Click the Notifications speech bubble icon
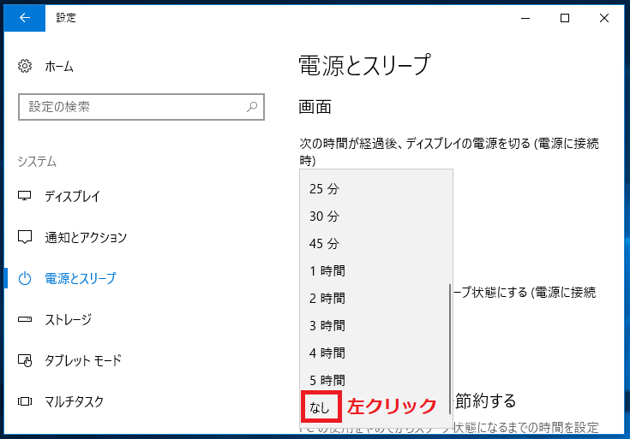The height and width of the screenshot is (439, 630). [25, 237]
